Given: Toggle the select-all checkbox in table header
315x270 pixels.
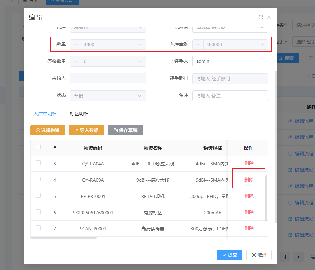Looking at the screenshot, I should click(38, 147).
